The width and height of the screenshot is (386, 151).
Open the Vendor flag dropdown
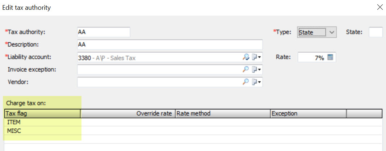tap(257, 82)
